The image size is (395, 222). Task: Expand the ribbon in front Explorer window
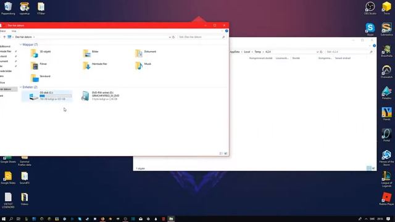222,31
